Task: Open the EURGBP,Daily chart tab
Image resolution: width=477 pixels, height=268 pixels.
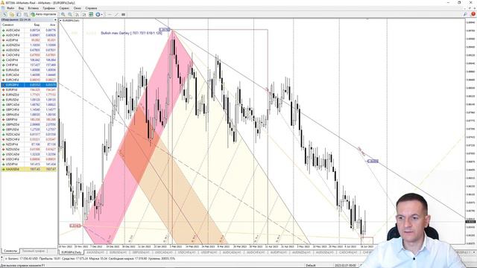Action: [72, 252]
